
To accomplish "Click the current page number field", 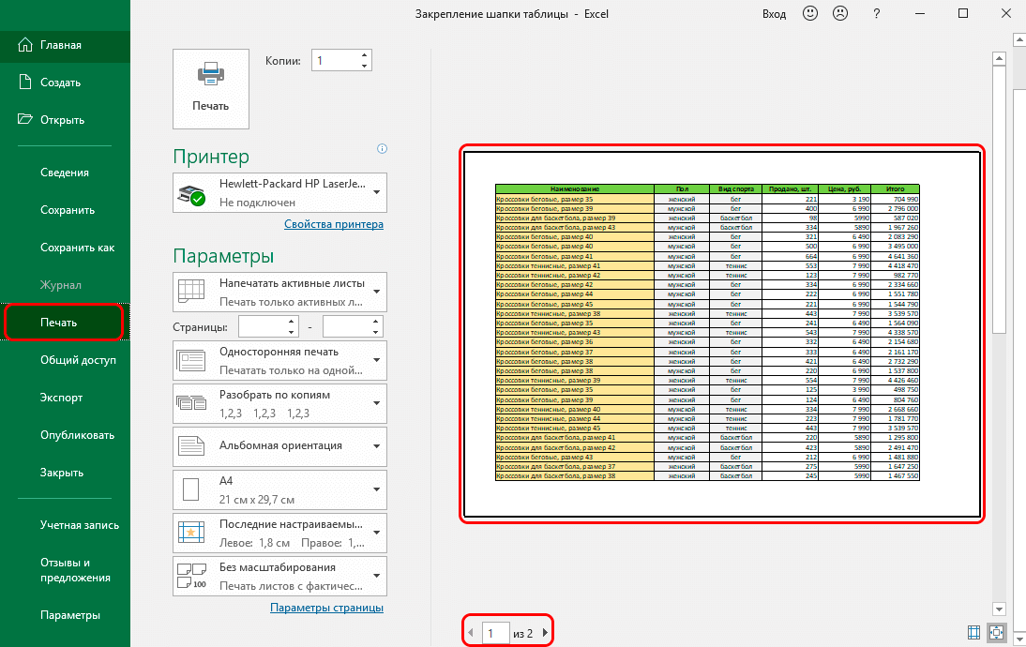I will pyautogui.click(x=495, y=634).
